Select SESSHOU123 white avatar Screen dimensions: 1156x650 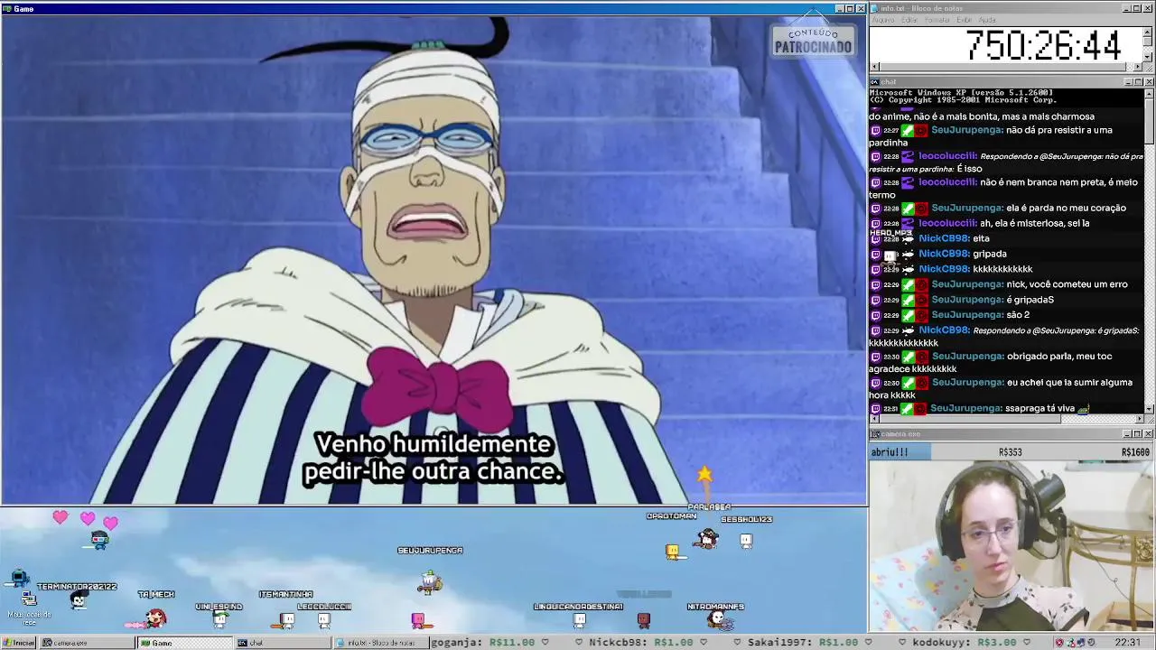(x=746, y=541)
